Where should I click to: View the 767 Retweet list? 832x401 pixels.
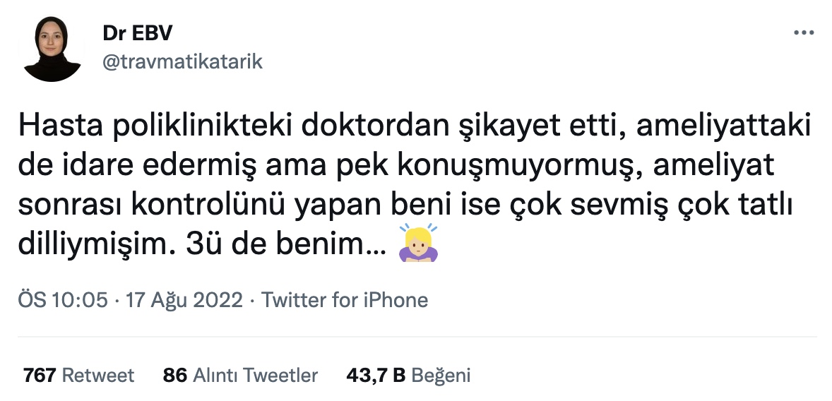(78, 376)
